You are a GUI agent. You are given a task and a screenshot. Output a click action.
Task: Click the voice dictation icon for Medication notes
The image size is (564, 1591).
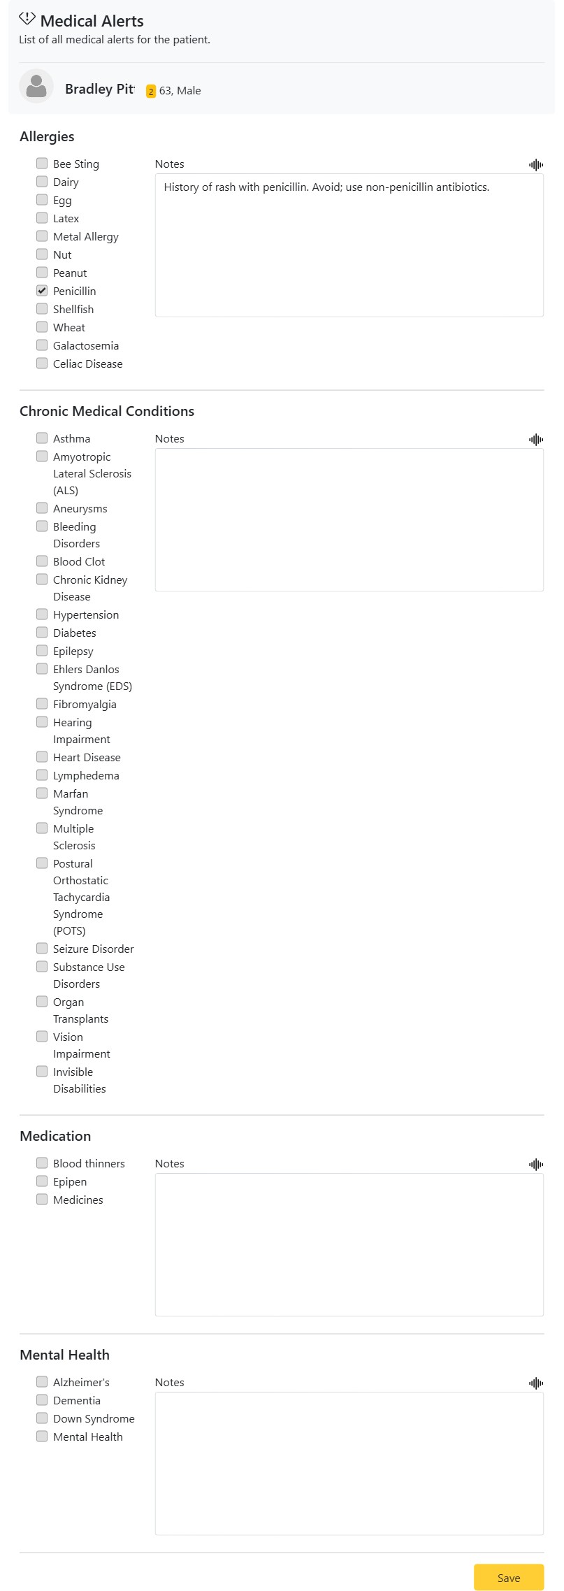(x=536, y=1165)
